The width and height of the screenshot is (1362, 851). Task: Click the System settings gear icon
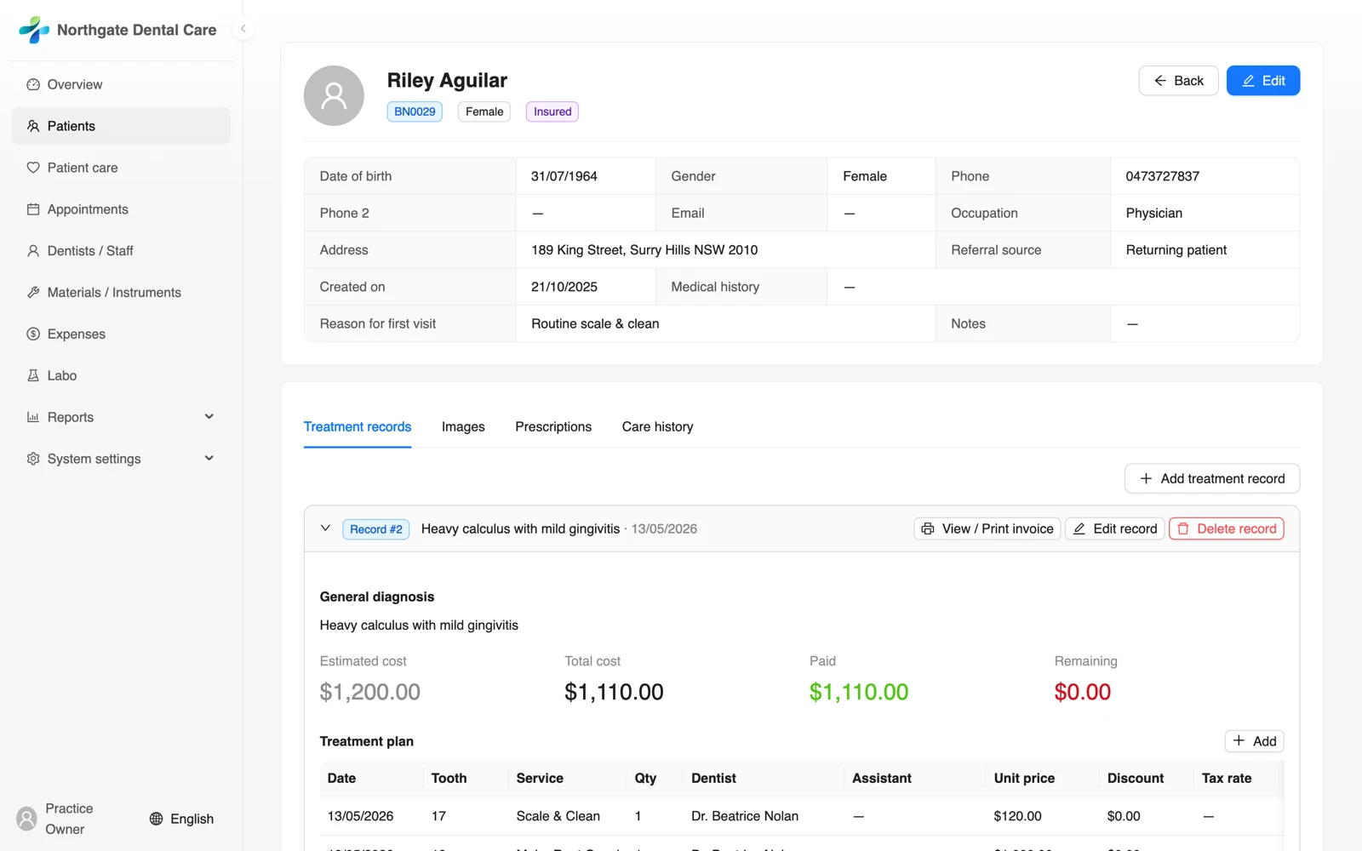pyautogui.click(x=33, y=459)
